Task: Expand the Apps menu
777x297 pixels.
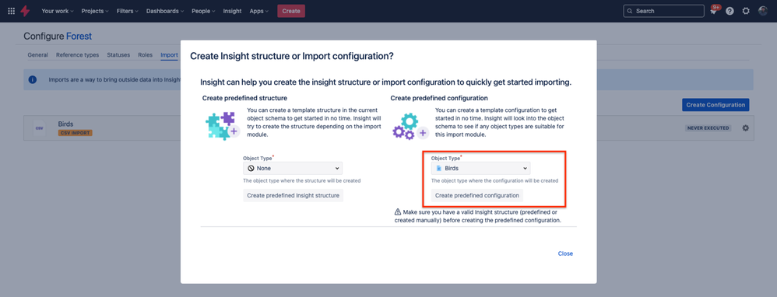Action: (259, 11)
